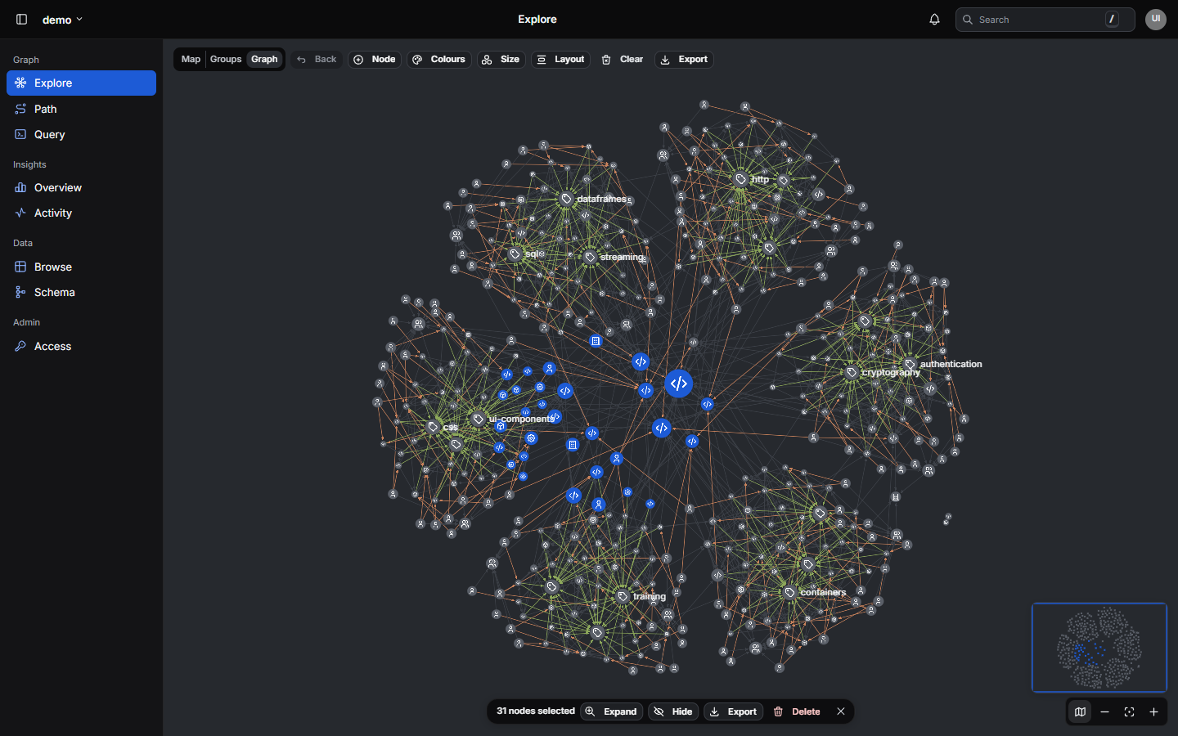Click the large central code node

pos(678,384)
